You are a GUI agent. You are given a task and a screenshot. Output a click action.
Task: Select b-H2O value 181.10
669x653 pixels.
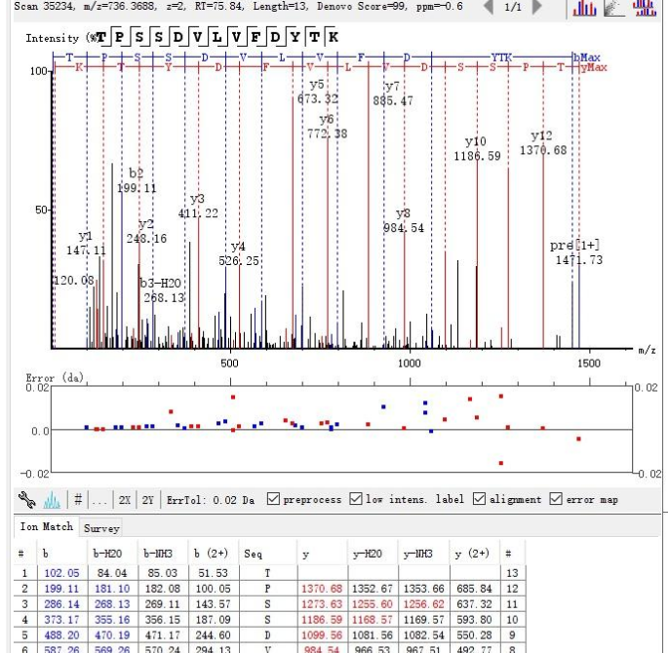pyautogui.click(x=112, y=589)
